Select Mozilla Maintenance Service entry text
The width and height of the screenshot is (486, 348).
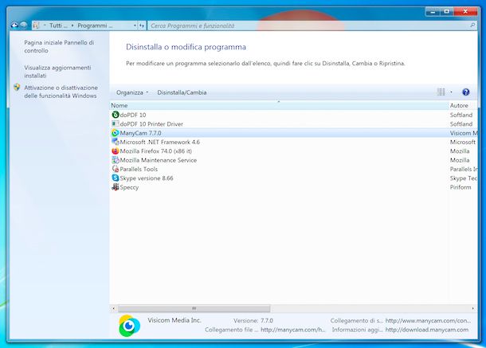(x=158, y=160)
